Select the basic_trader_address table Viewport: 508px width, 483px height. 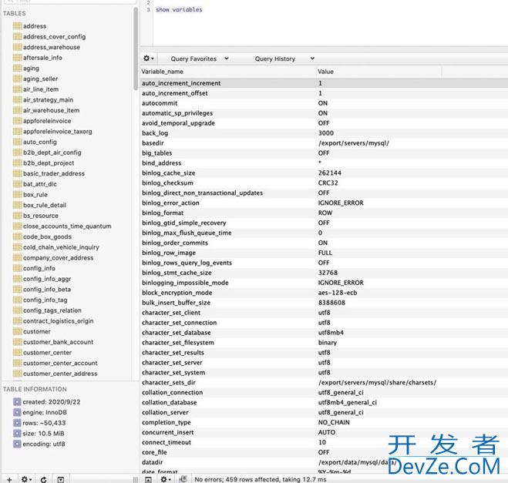[x=54, y=173]
